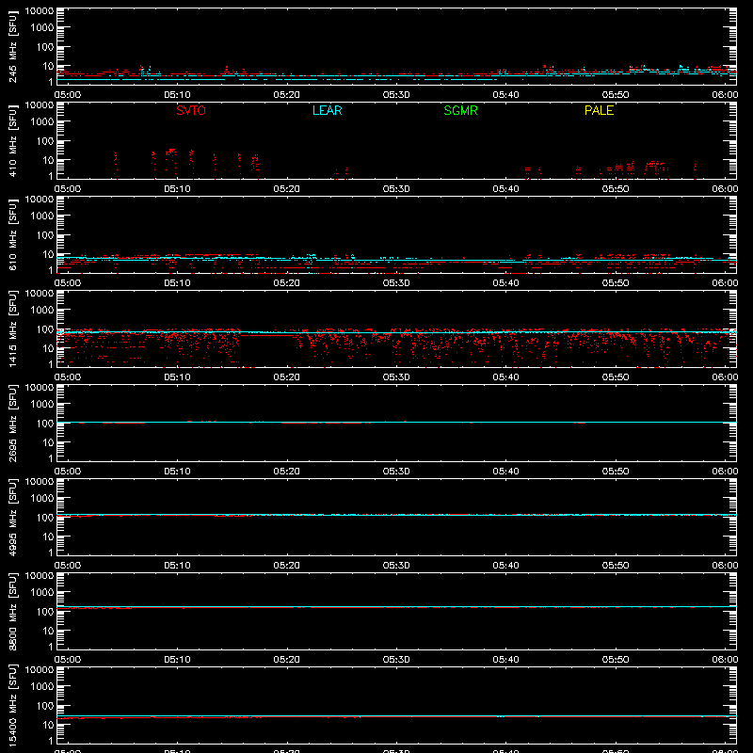Click 05:00 time label below 610 MHz plot
The height and width of the screenshot is (753, 753).
tap(68, 283)
